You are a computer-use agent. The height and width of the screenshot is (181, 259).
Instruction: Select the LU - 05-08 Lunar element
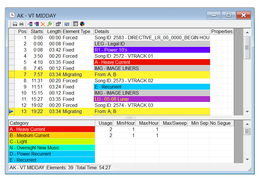(x=152, y=99)
